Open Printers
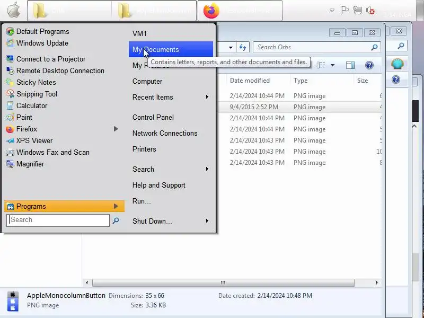The height and width of the screenshot is (318, 424). coord(144,149)
